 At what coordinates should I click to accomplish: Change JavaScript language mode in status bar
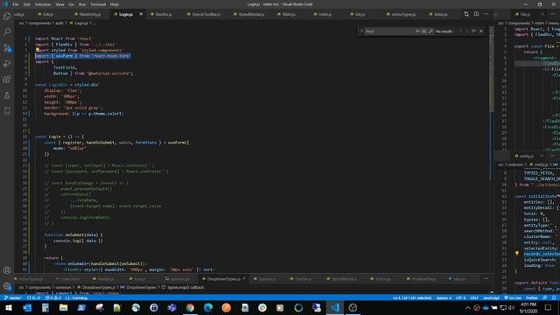pos(491,297)
